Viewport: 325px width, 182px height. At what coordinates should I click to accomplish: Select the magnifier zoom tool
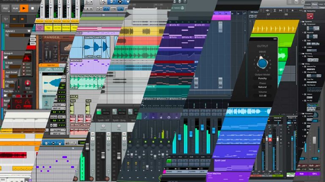point(103,2)
